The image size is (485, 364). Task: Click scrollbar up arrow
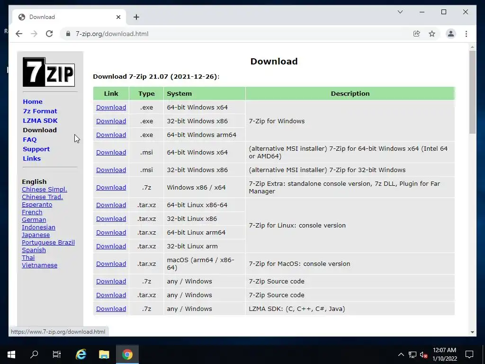coord(472,47)
